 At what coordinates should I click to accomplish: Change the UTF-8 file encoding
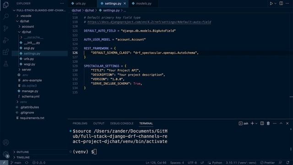192,163
